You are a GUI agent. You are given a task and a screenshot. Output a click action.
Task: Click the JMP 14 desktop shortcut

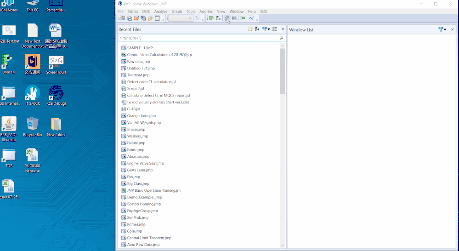(9, 64)
